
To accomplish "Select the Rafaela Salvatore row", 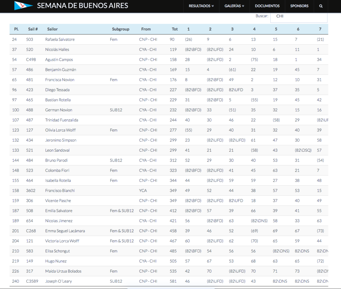I will pos(60,40).
